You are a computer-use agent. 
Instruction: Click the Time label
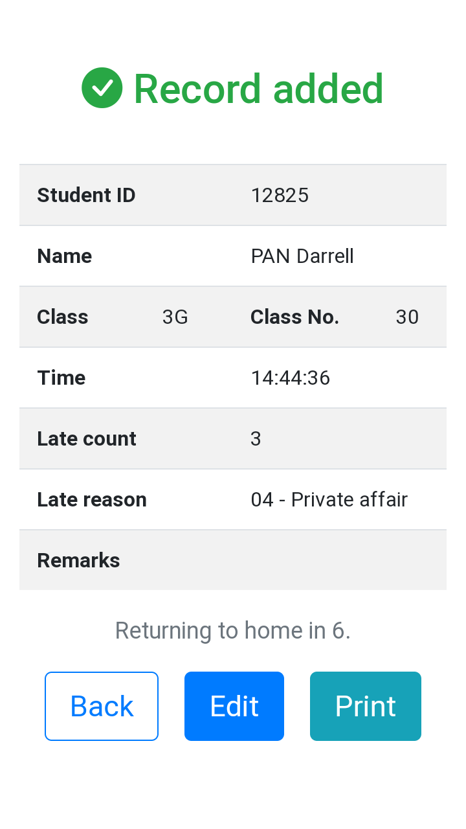point(61,378)
